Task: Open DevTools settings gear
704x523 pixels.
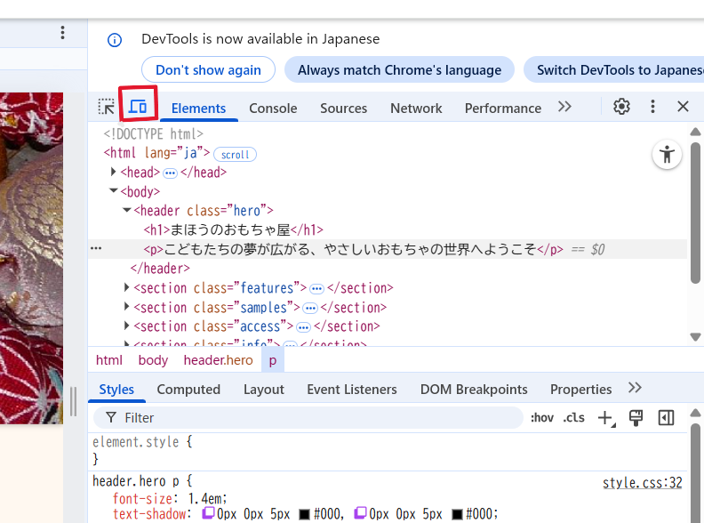Action: (621, 107)
